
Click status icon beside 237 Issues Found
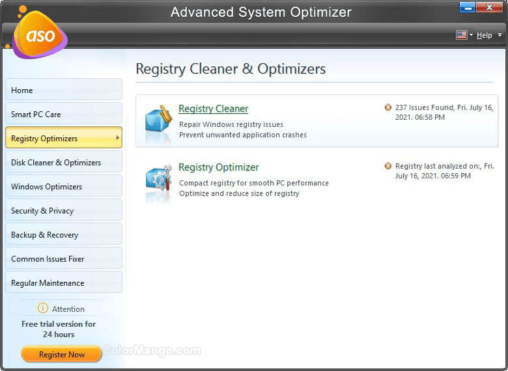click(388, 107)
